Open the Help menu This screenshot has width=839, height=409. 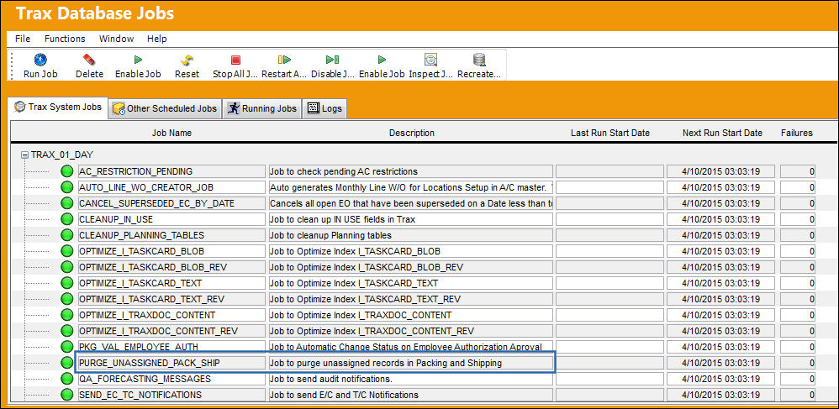tap(156, 39)
